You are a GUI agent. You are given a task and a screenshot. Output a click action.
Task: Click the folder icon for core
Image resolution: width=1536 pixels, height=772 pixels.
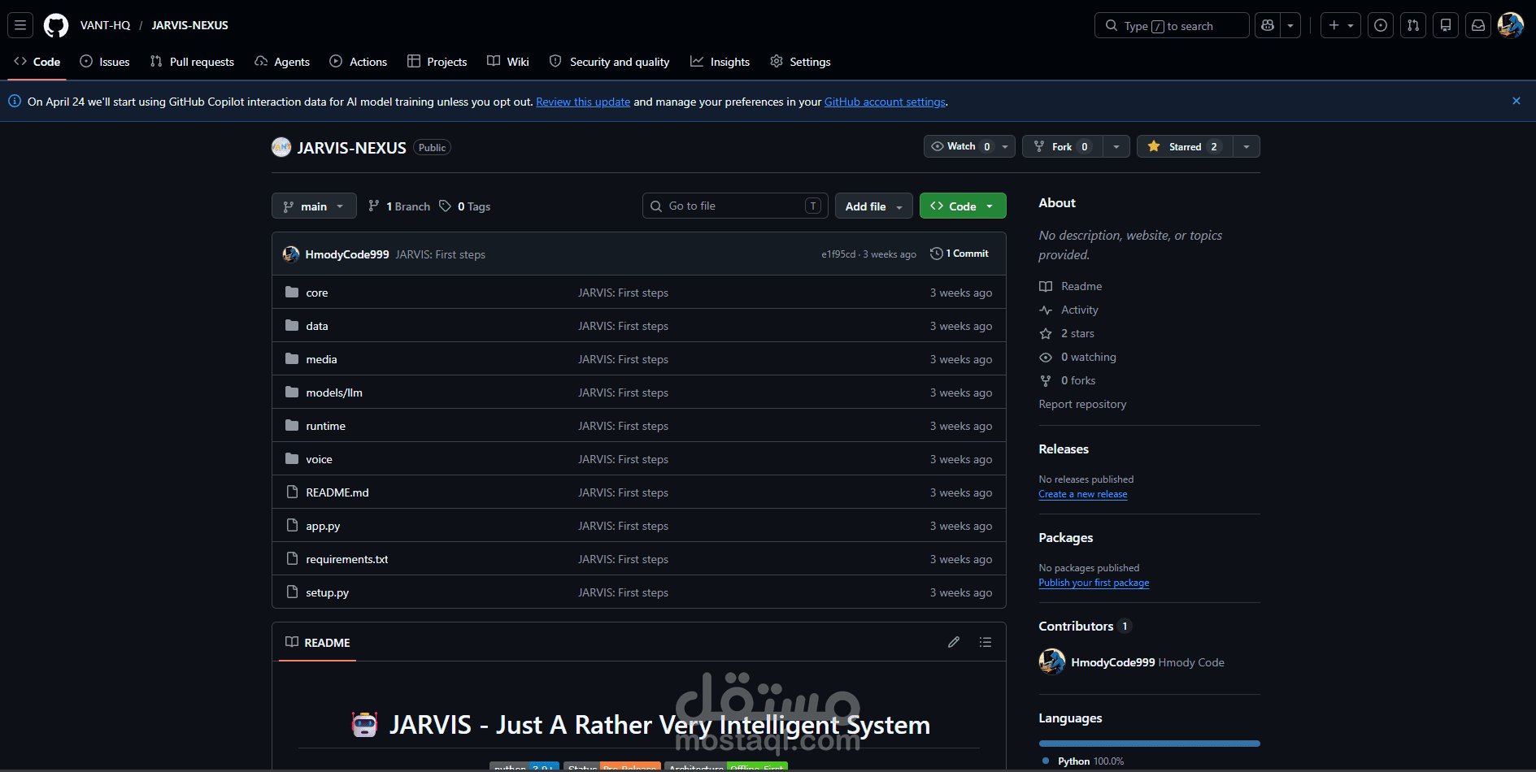pyautogui.click(x=292, y=292)
